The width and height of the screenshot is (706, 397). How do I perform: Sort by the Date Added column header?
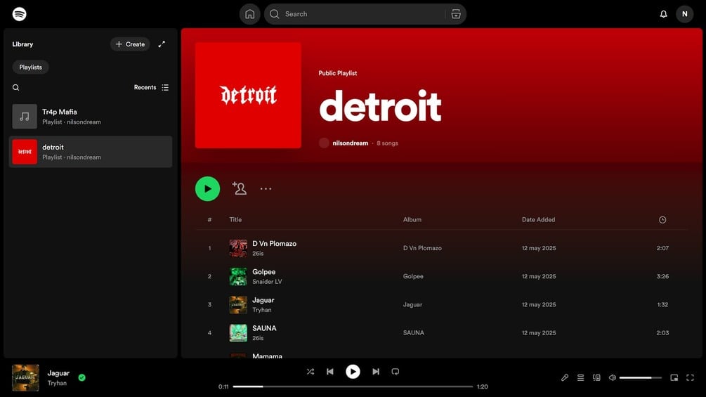tap(539, 220)
